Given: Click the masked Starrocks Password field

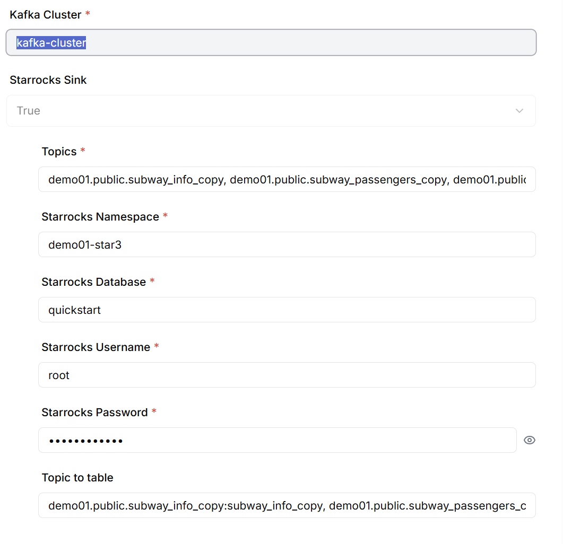Looking at the screenshot, I should [276, 441].
